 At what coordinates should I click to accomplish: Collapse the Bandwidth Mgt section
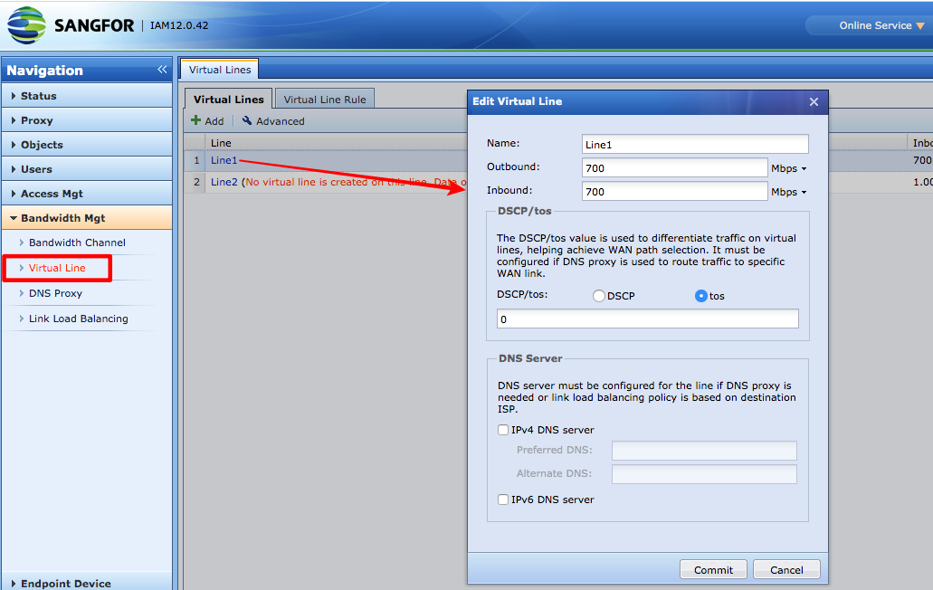87,218
